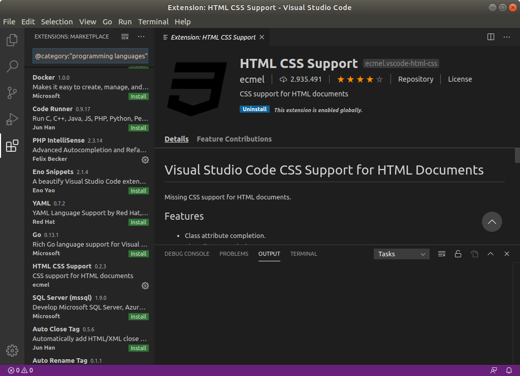
Task: Maximize the bottom panel size
Action: tap(491, 254)
